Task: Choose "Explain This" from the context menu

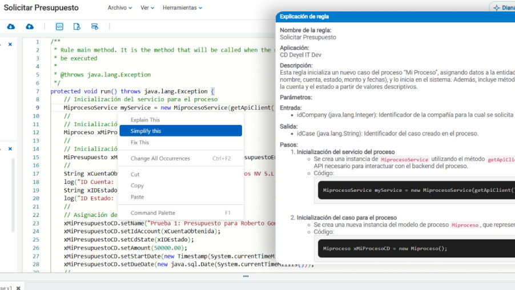Action: pyautogui.click(x=145, y=120)
